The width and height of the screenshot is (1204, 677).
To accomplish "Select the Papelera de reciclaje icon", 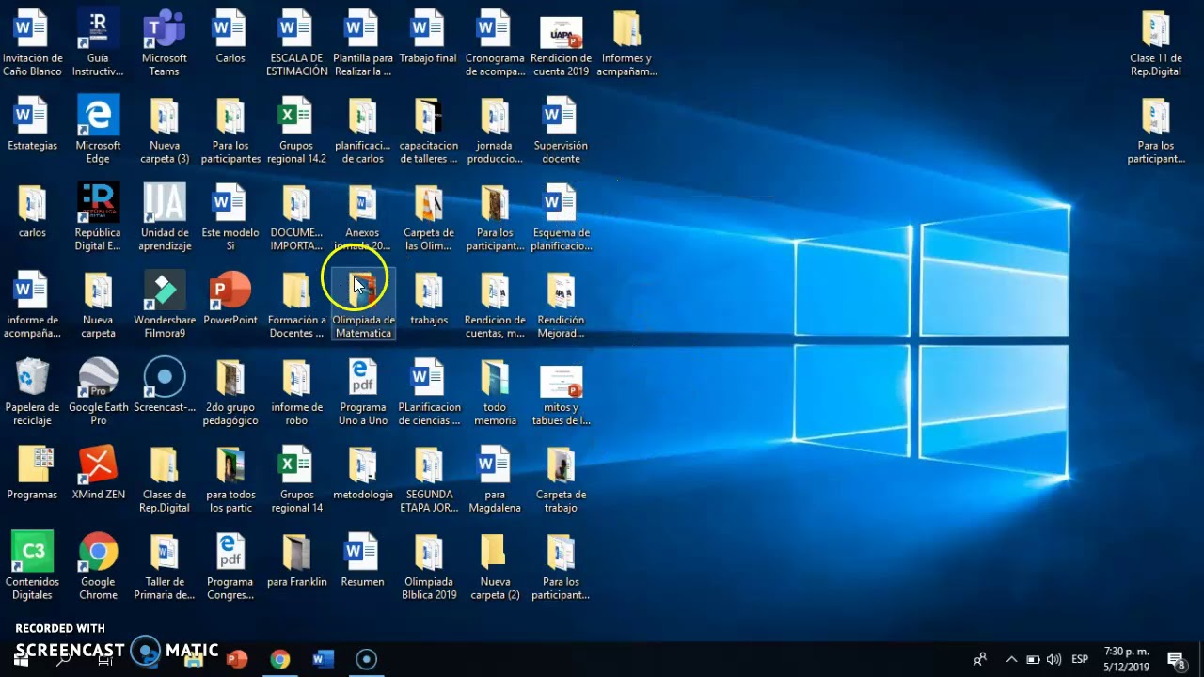I will [x=32, y=392].
